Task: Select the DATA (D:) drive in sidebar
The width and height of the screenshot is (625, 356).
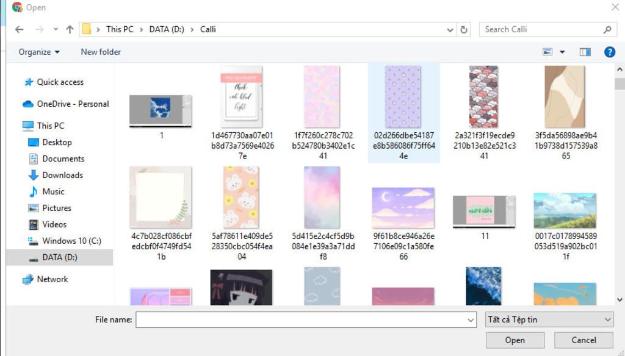Action: tap(59, 257)
